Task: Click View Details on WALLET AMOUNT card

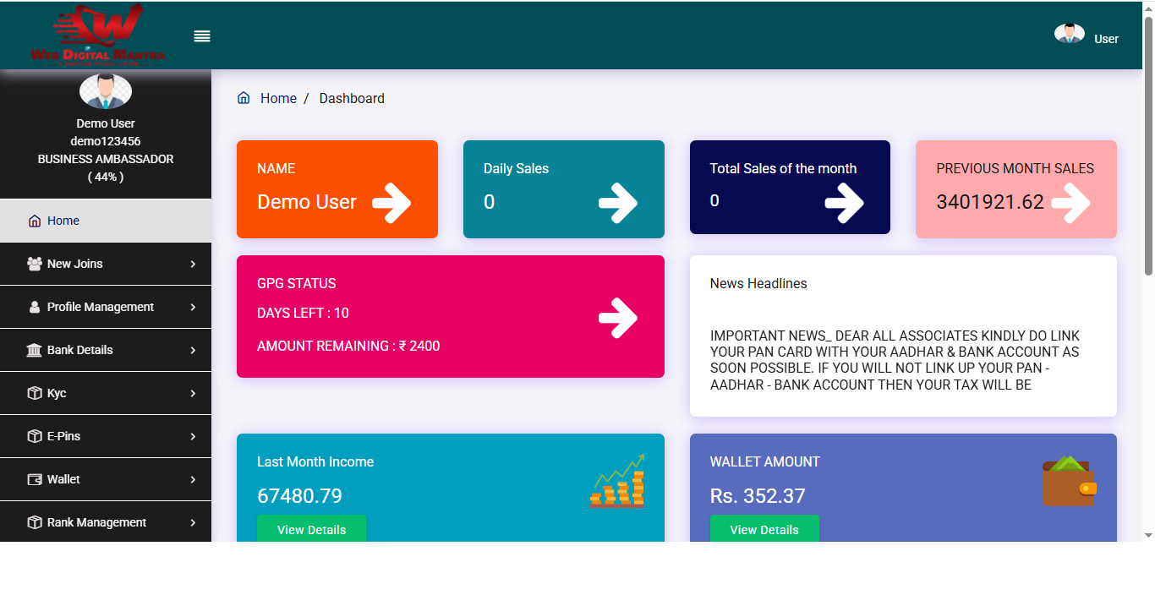Action: tap(764, 529)
